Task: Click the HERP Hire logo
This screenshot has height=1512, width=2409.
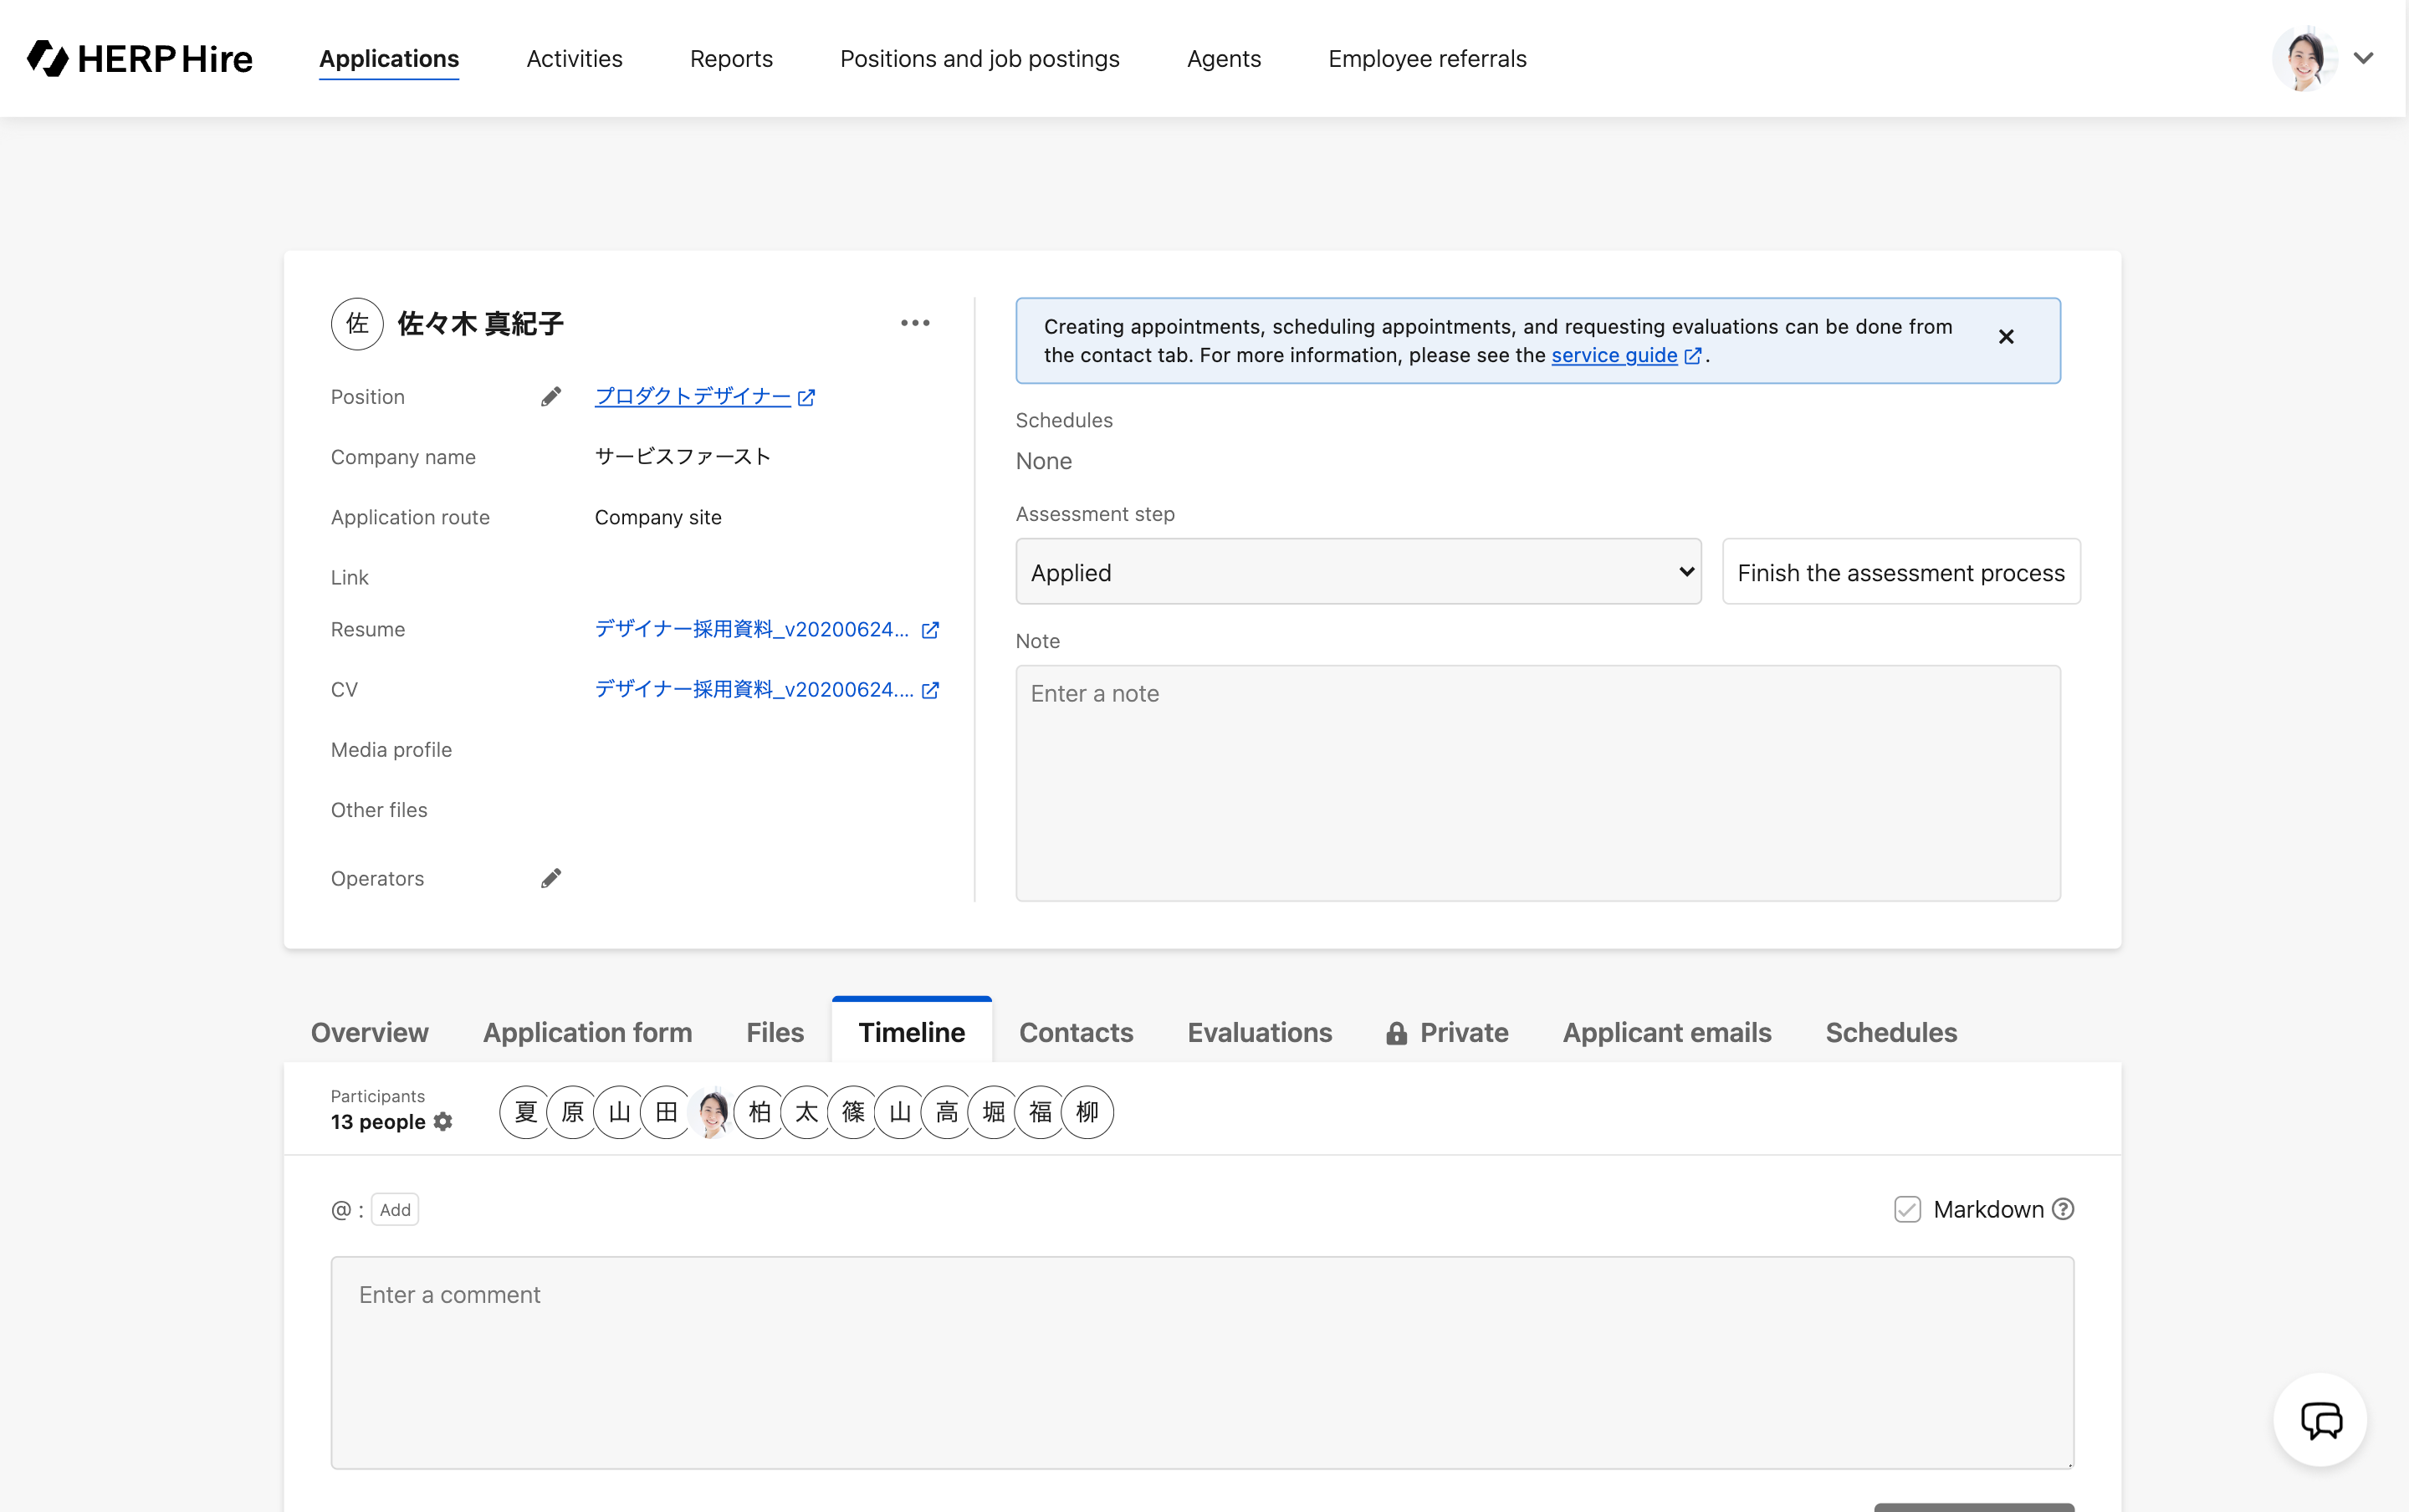Action: point(140,59)
